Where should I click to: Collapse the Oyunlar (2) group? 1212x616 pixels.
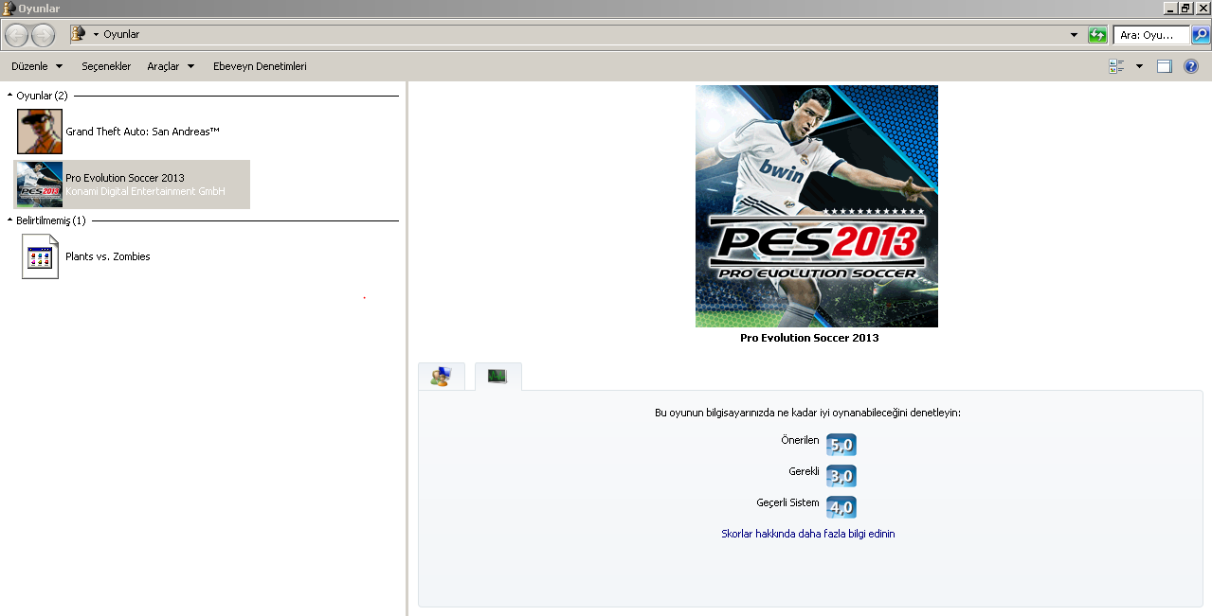pos(9,95)
